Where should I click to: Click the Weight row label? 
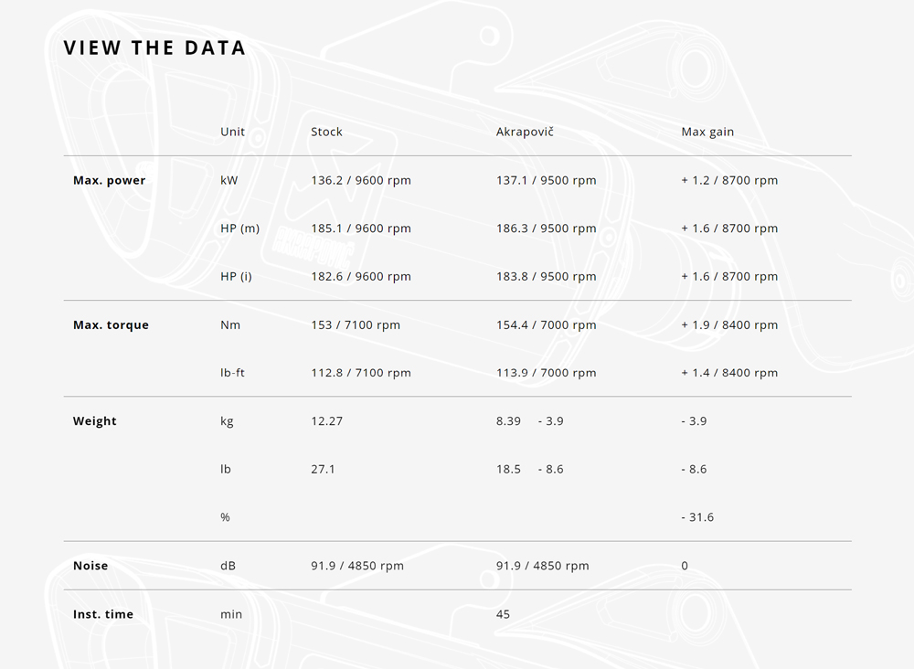[x=95, y=421]
